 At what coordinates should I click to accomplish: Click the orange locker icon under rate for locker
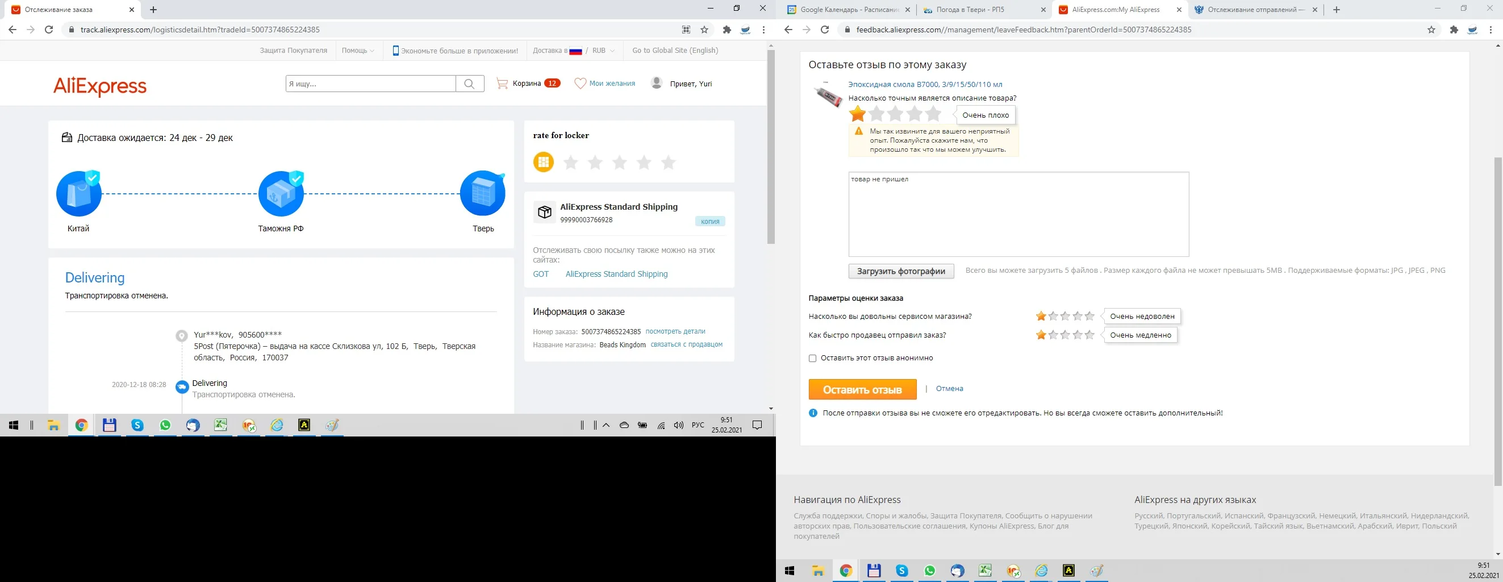click(543, 162)
